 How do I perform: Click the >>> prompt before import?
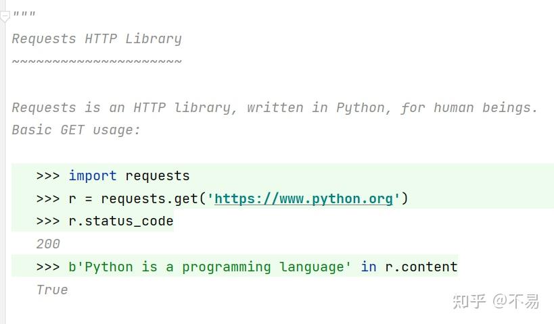point(48,175)
